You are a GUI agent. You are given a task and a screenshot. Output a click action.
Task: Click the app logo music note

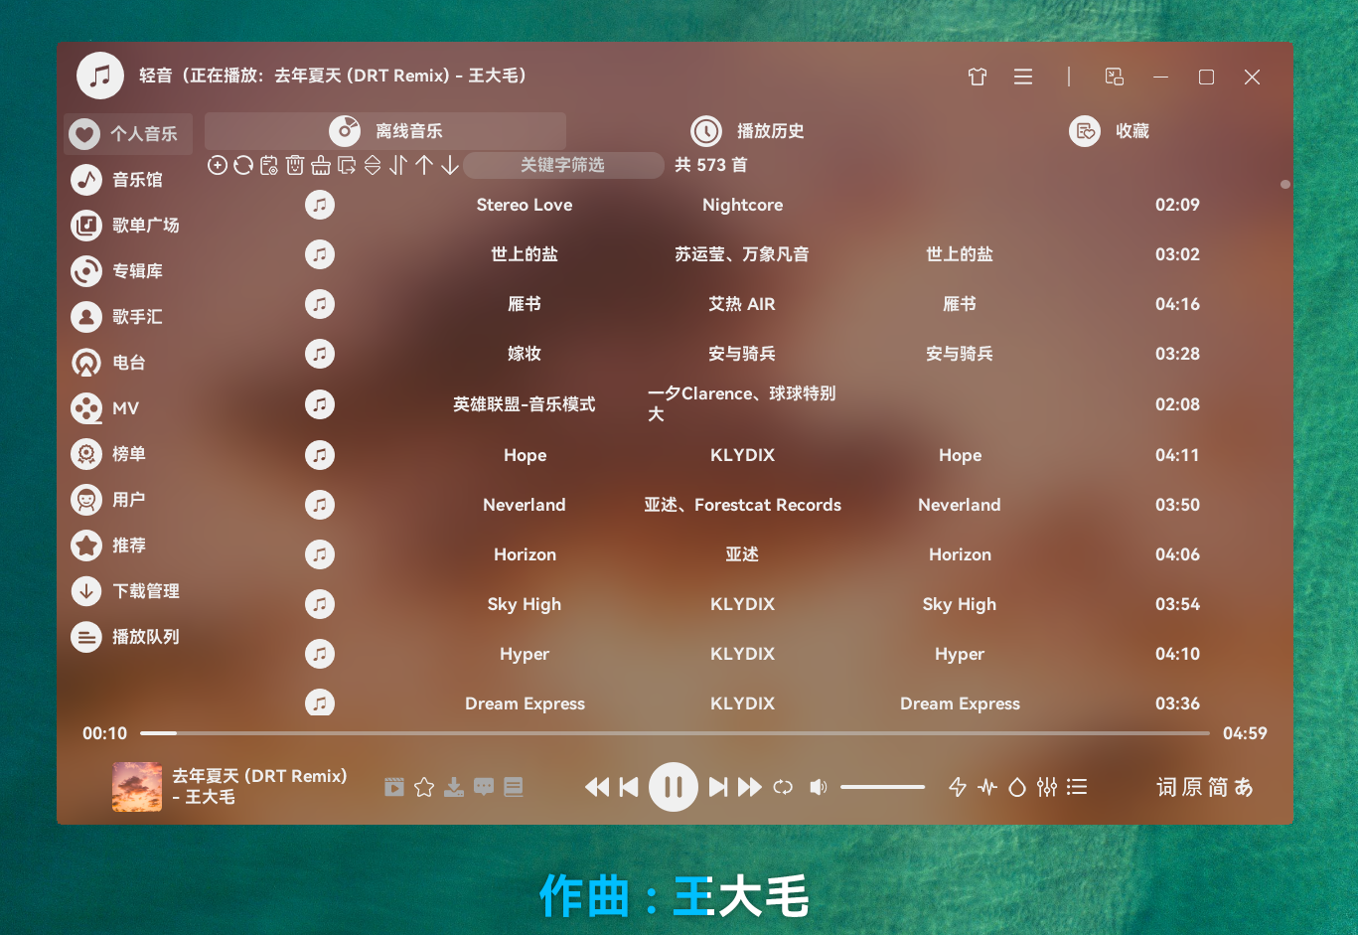100,76
